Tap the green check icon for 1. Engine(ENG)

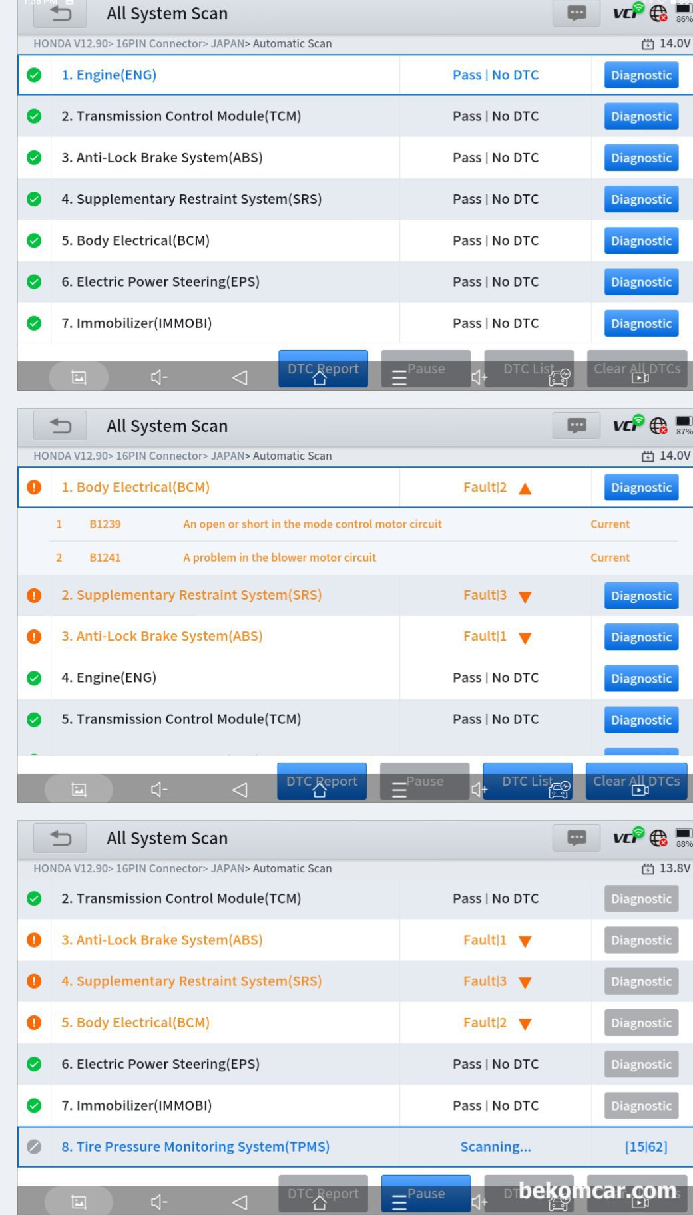point(34,75)
